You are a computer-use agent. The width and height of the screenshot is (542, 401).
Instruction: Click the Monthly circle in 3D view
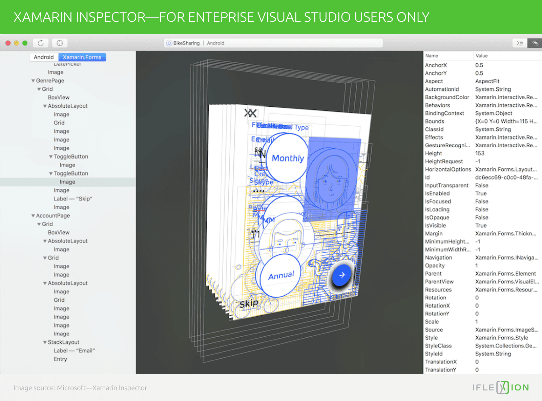point(287,158)
